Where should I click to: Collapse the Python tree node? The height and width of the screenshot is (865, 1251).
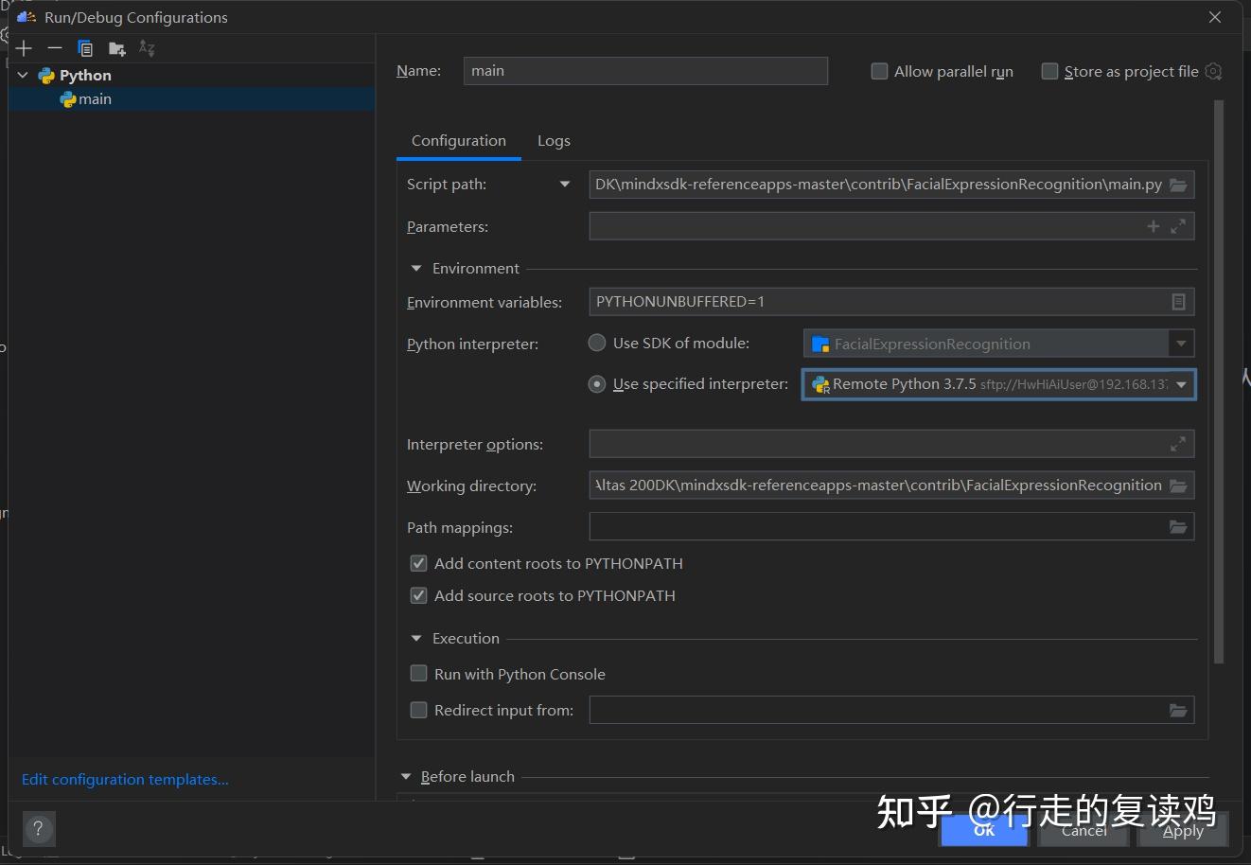point(23,75)
